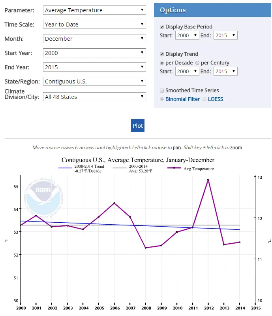
Task: Click the blue trend line legend swatch
Action: 65,168
